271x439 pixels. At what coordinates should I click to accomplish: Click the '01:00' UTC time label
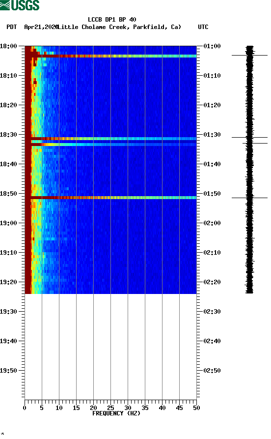pyautogui.click(x=212, y=46)
